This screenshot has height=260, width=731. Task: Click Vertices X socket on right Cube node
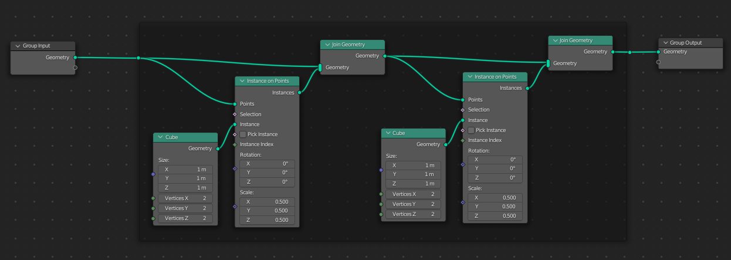pyautogui.click(x=381, y=194)
